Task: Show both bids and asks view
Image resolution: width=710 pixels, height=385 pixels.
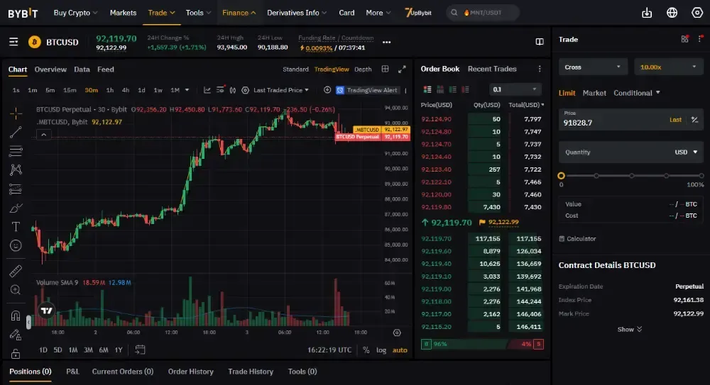Action: 427,89
